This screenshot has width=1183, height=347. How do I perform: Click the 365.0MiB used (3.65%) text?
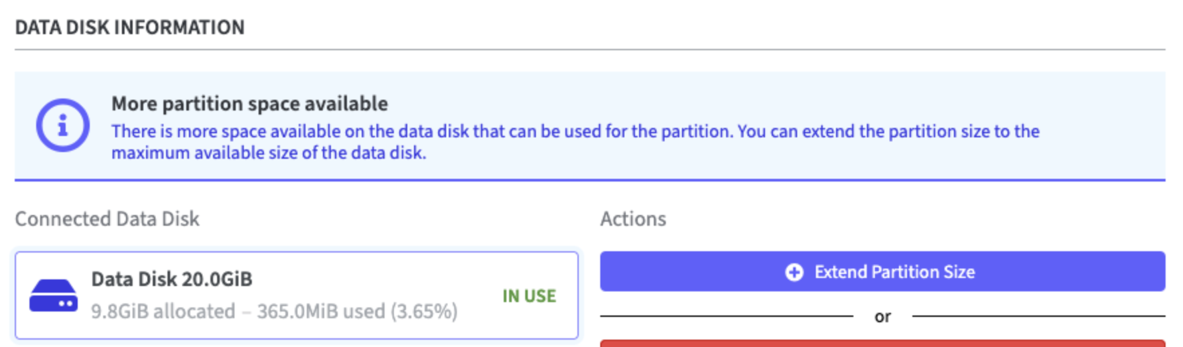tap(357, 311)
